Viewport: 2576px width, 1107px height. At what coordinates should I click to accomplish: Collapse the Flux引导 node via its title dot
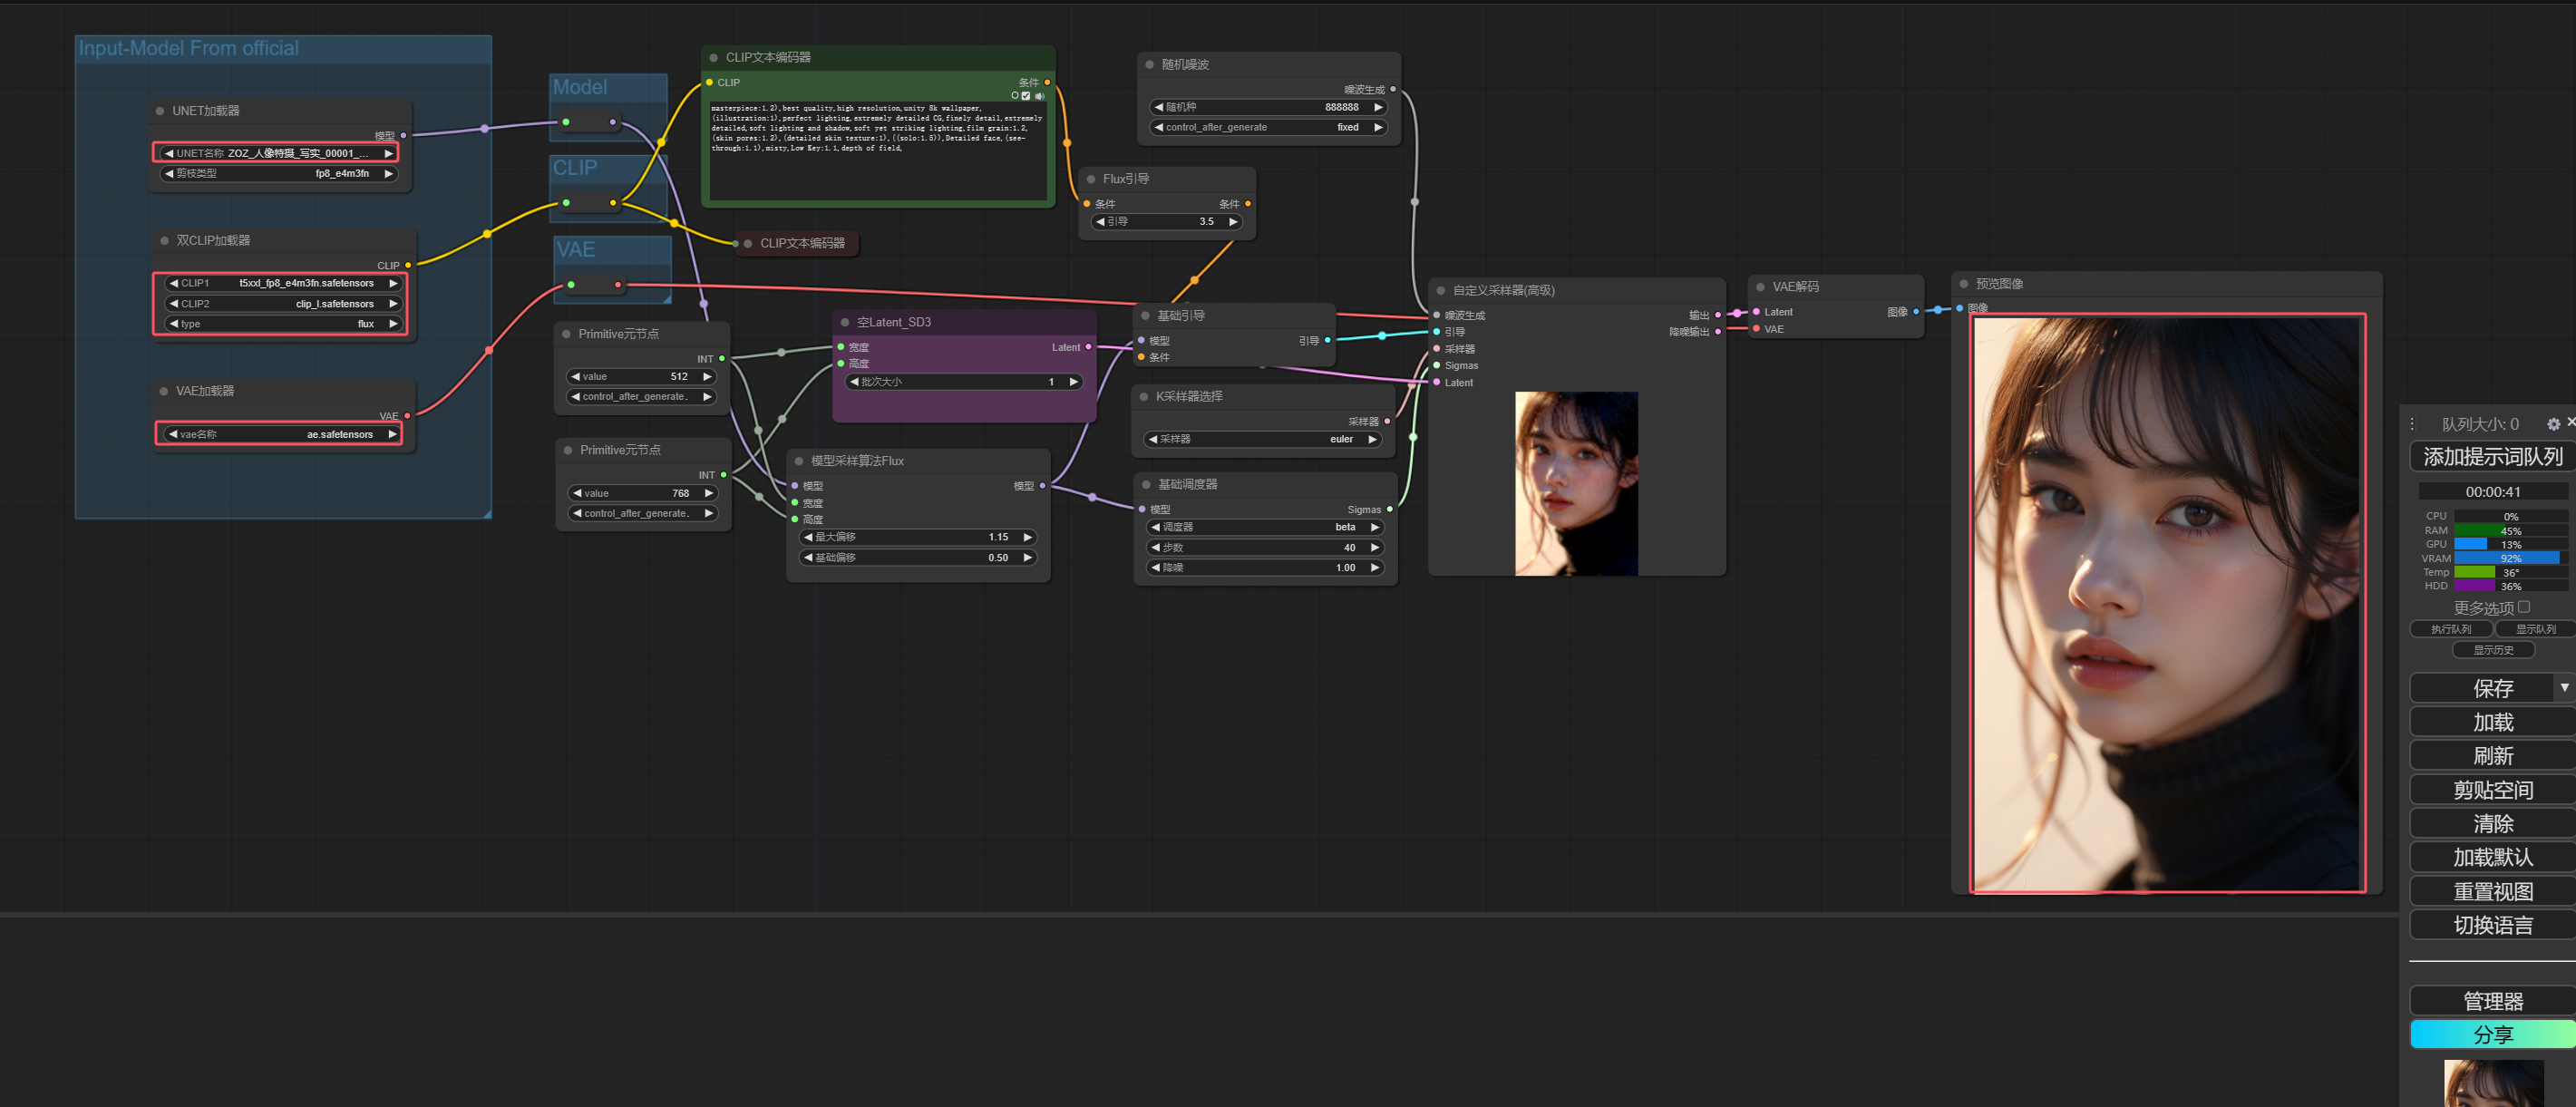(x=1091, y=179)
